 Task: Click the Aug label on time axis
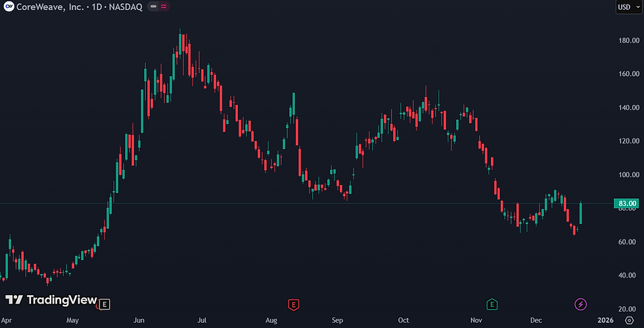[271, 320]
